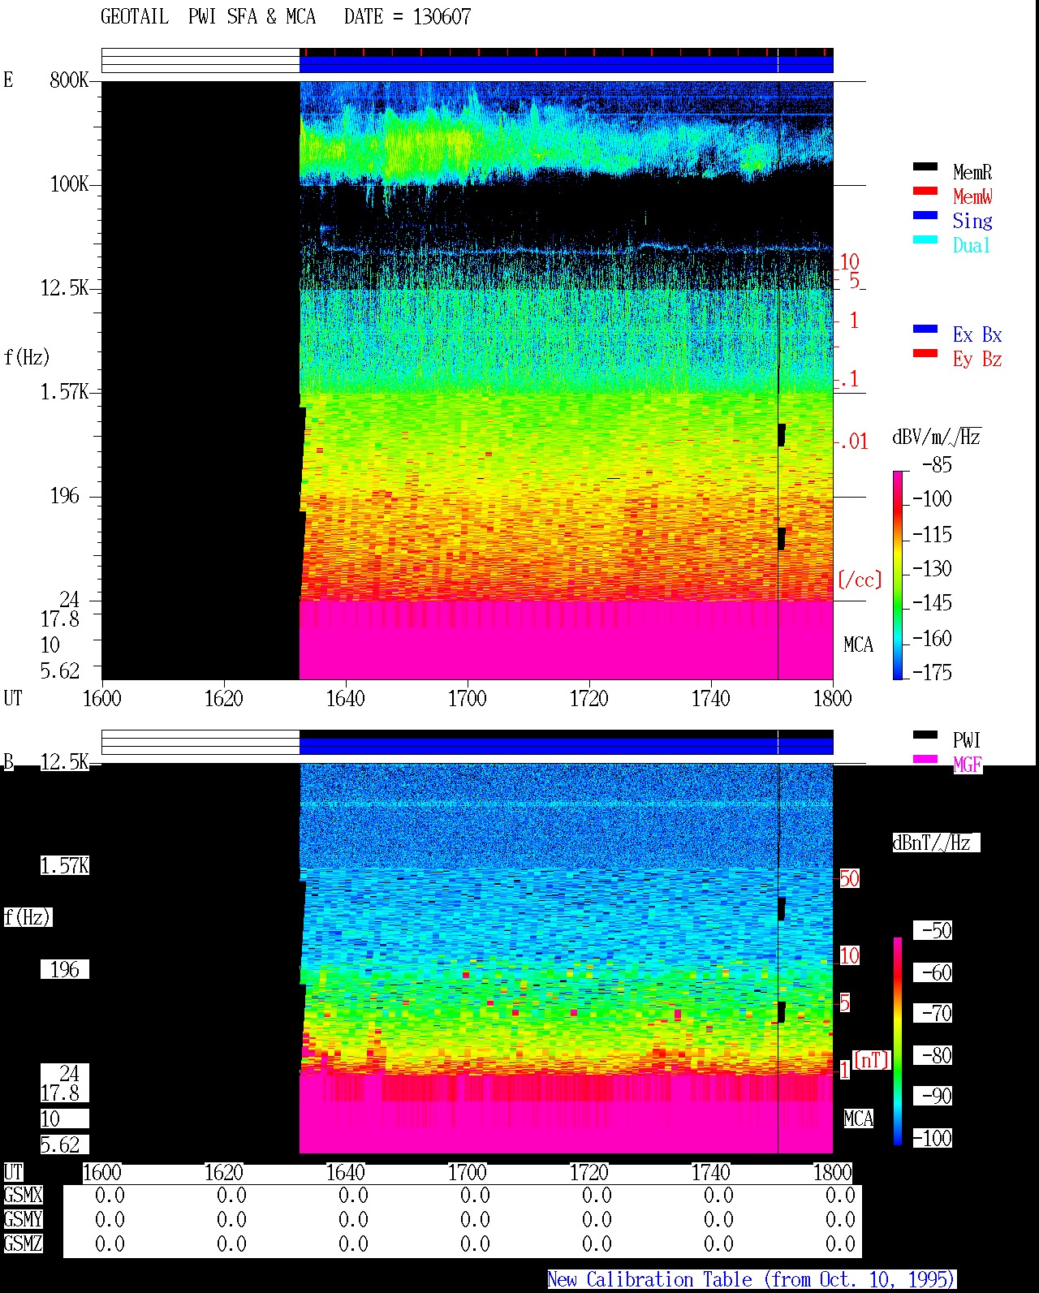Click the dBnT magnetic field color bar

pos(898,1041)
